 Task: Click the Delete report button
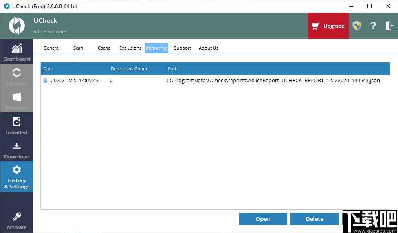[314, 219]
